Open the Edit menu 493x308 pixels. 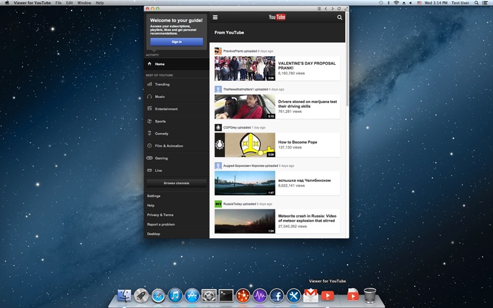[70, 3]
